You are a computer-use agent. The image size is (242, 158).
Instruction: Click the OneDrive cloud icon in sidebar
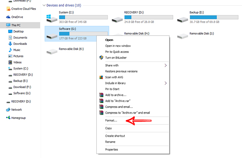8,17
